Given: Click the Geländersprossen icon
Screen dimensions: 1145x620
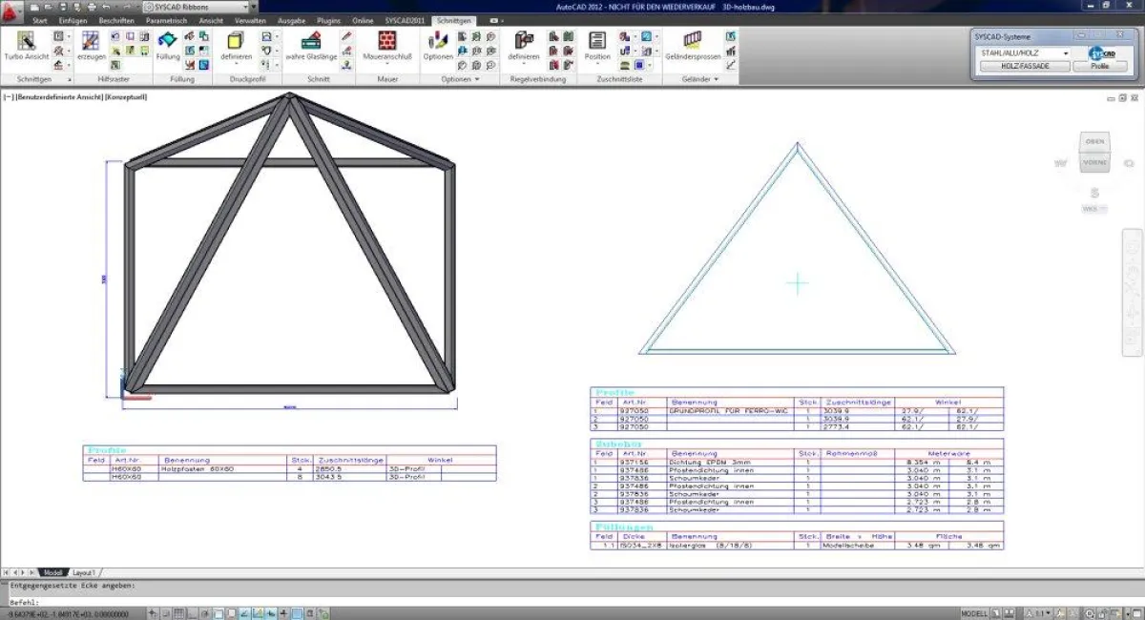Looking at the screenshot, I should [x=693, y=40].
